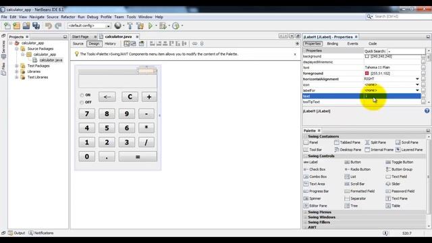Click the 7 button on calculator form
This screenshot has width=432, height=243.
[x=87, y=114]
